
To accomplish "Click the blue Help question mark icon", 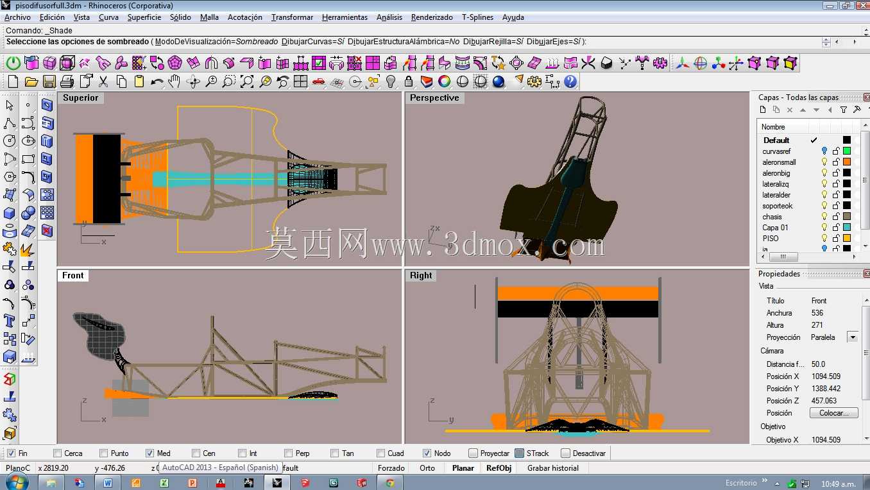I will pos(570,81).
